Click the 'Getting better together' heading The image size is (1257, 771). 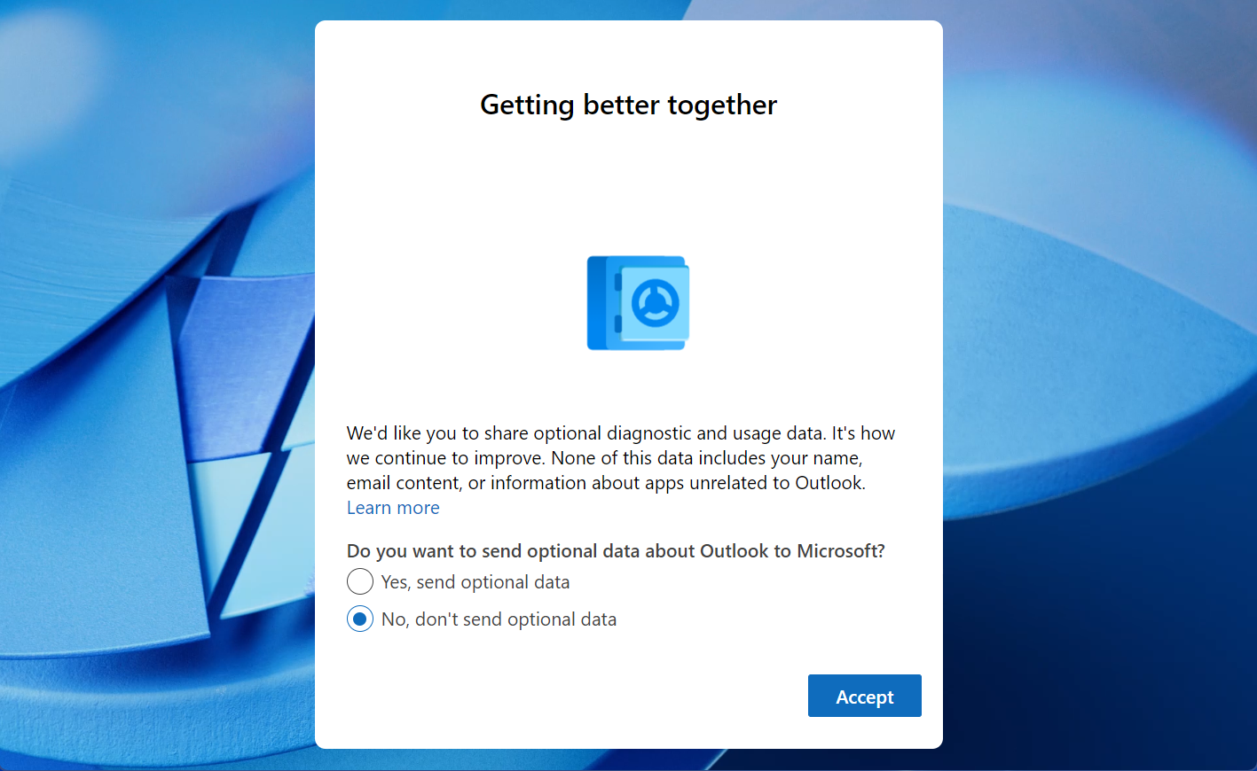tap(628, 105)
